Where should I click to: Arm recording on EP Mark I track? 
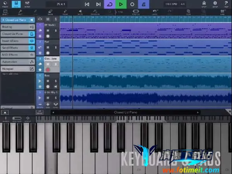48,36
